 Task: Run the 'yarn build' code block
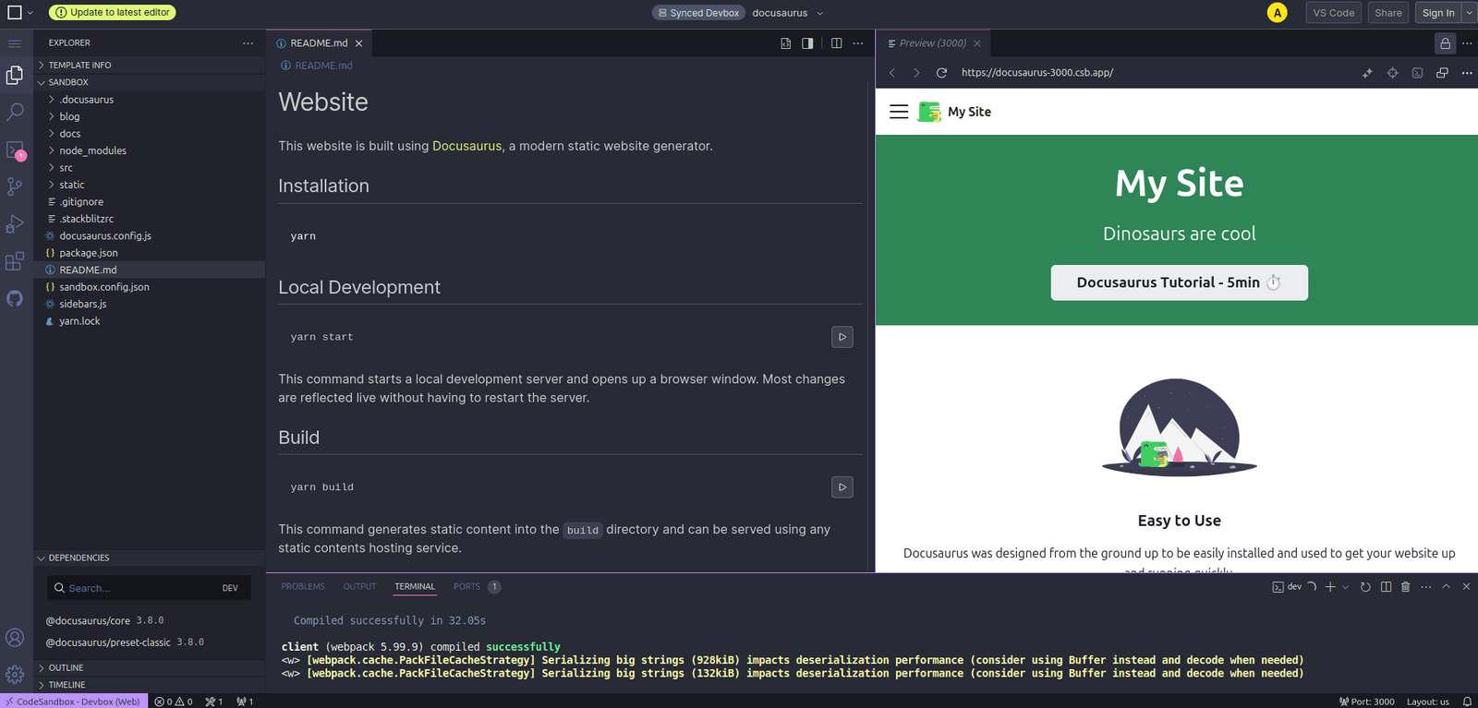842,487
